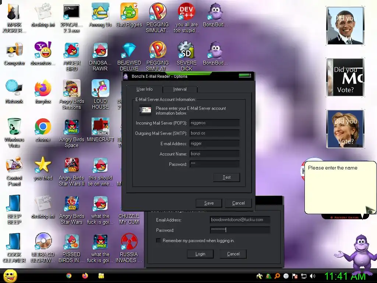Click the Password field in Options dialog
Screen dimensions: 377x283
click(x=215, y=164)
